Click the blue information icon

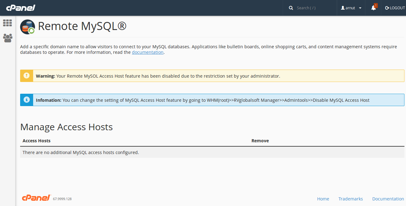(26, 100)
